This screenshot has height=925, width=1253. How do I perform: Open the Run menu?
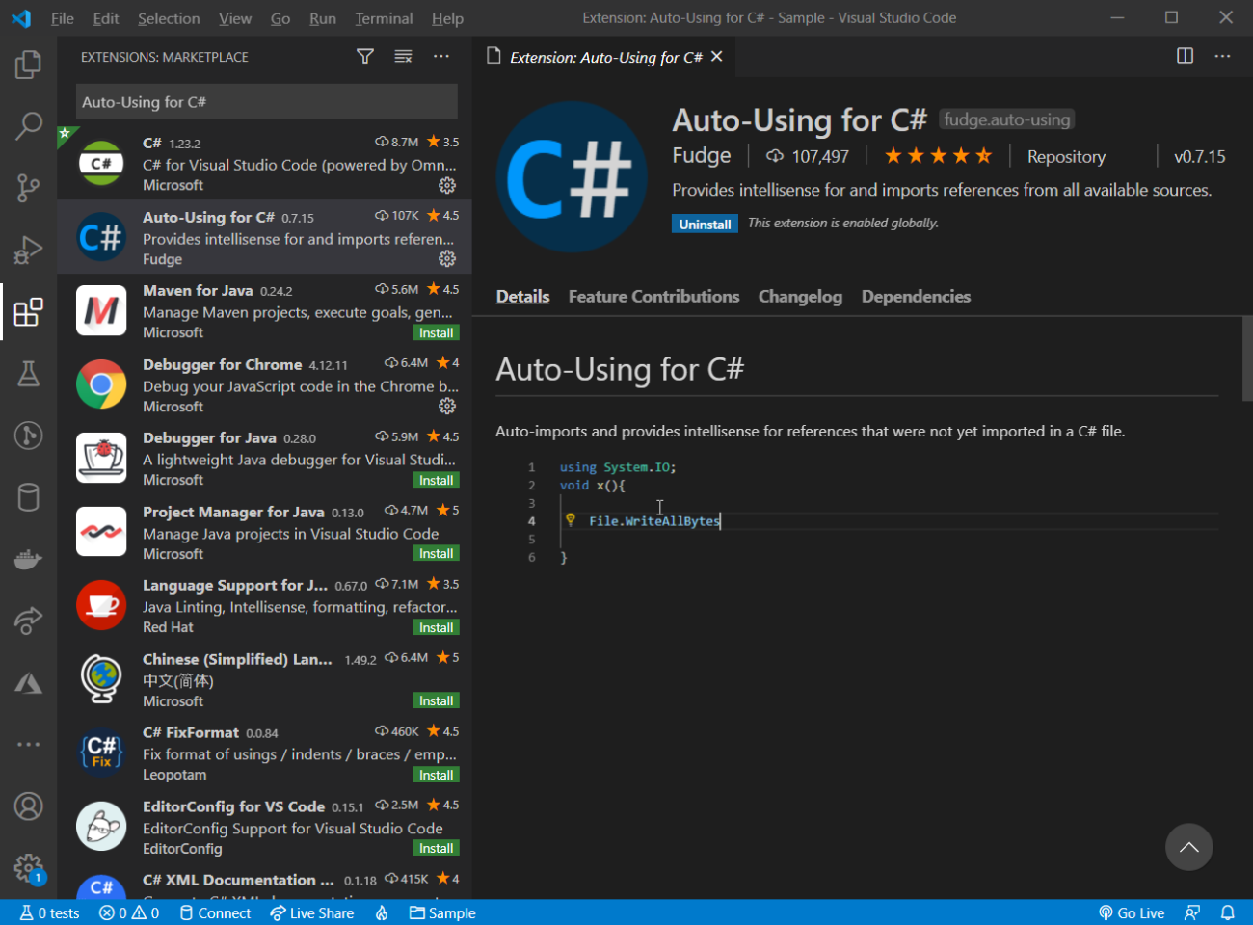tap(323, 18)
